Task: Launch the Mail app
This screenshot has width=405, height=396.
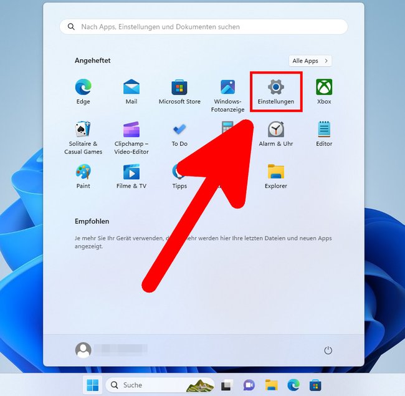Action: [131, 92]
